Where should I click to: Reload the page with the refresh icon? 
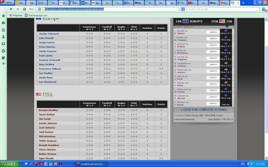24,9
